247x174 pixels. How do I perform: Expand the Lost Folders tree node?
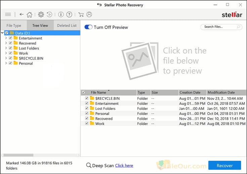6,48
